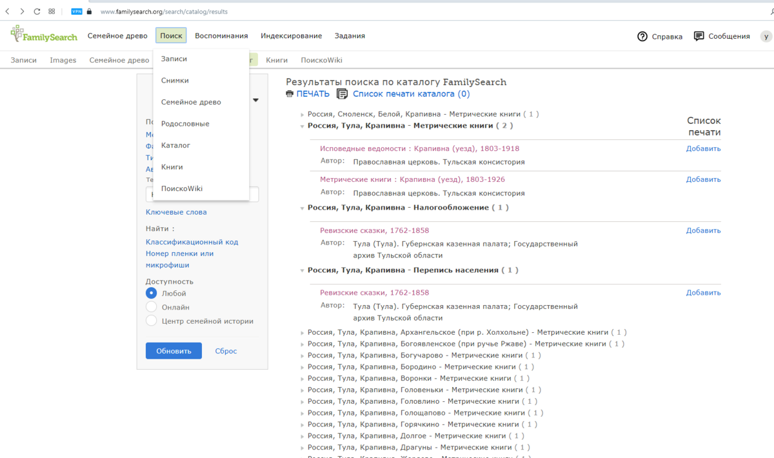Expand the Архангельское (при р. Холохольне) entry

click(303, 333)
